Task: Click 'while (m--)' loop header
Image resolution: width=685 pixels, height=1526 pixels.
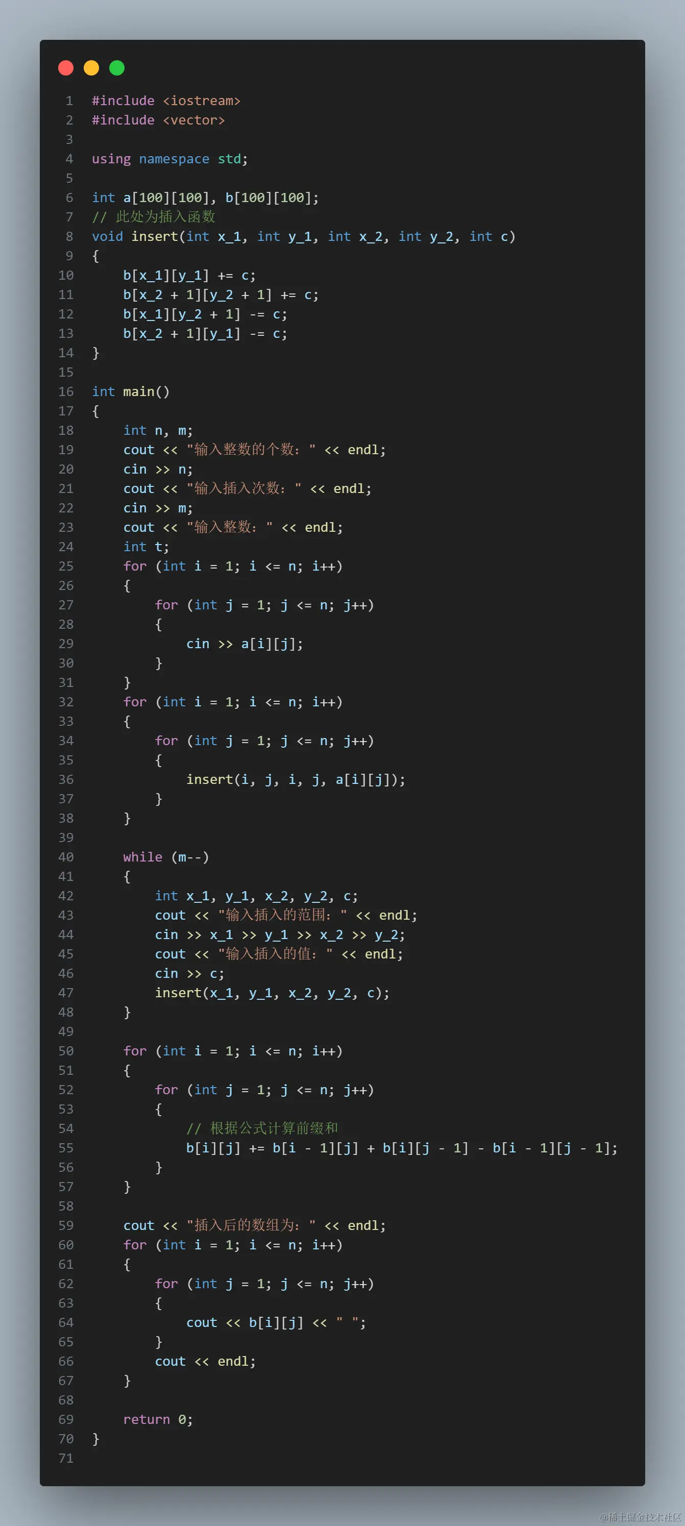Action: point(166,857)
